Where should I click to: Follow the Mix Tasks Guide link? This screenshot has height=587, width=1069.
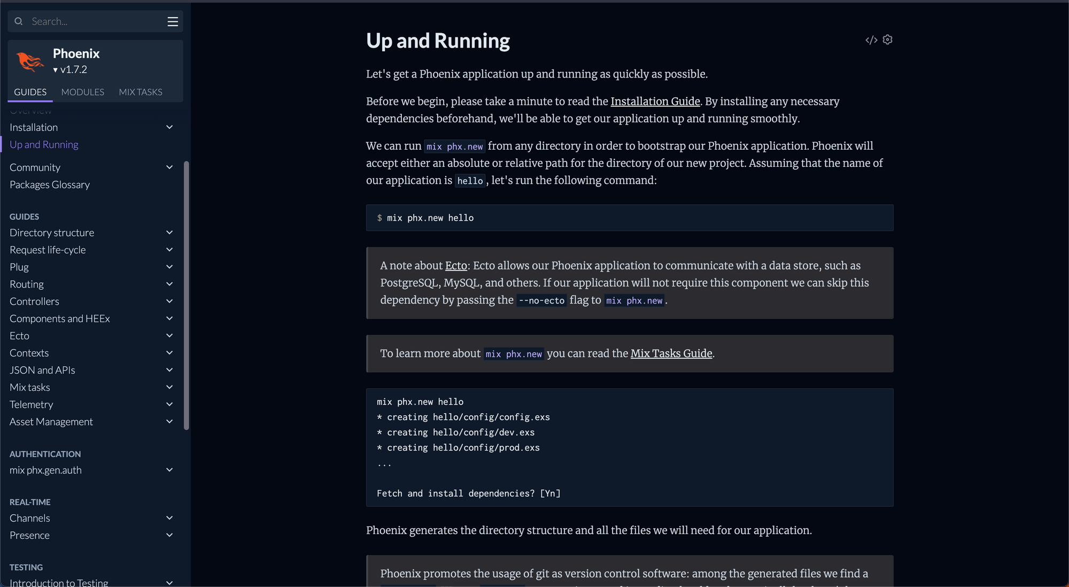[x=671, y=353]
